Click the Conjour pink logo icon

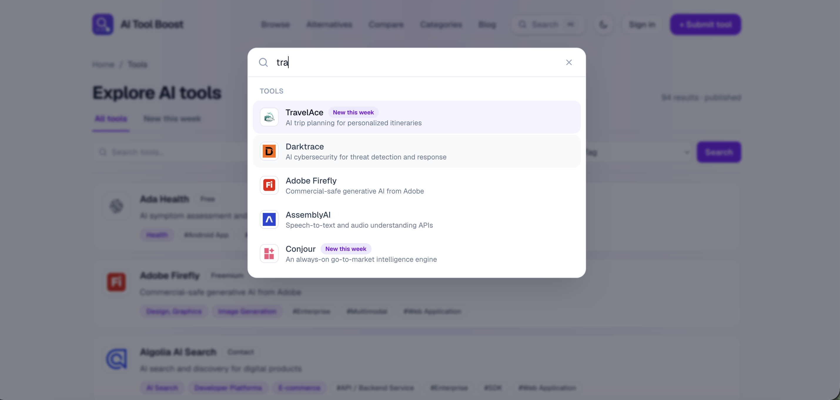(269, 254)
